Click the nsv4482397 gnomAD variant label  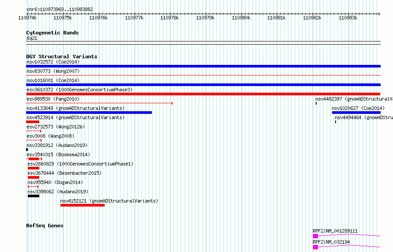point(354,99)
